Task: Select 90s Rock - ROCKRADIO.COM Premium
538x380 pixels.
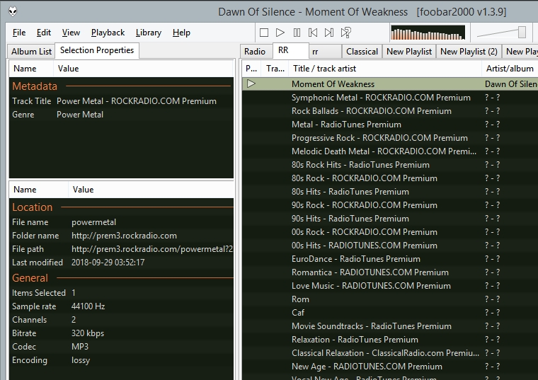Action: pos(390,205)
